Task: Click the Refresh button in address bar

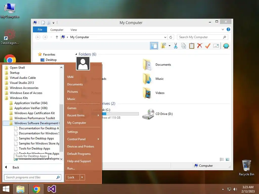Action: (x=171, y=37)
